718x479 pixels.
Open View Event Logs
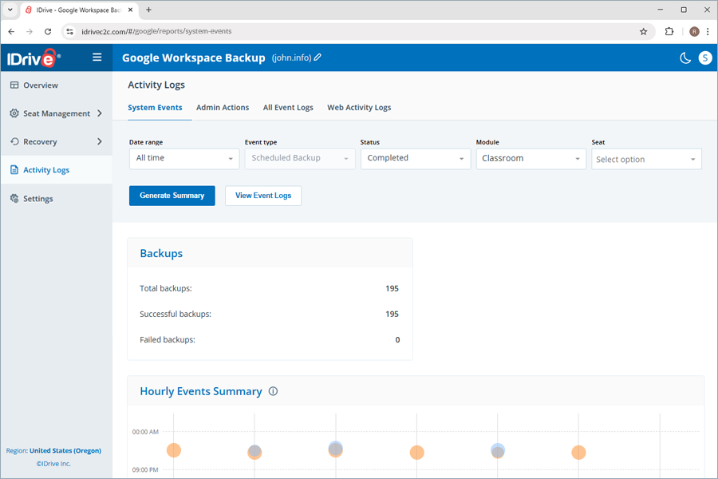click(x=262, y=195)
